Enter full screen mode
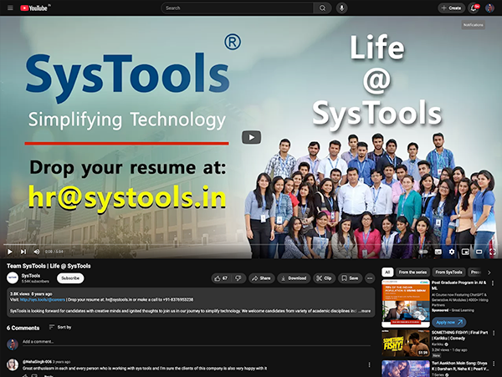502x377 pixels. (x=493, y=252)
